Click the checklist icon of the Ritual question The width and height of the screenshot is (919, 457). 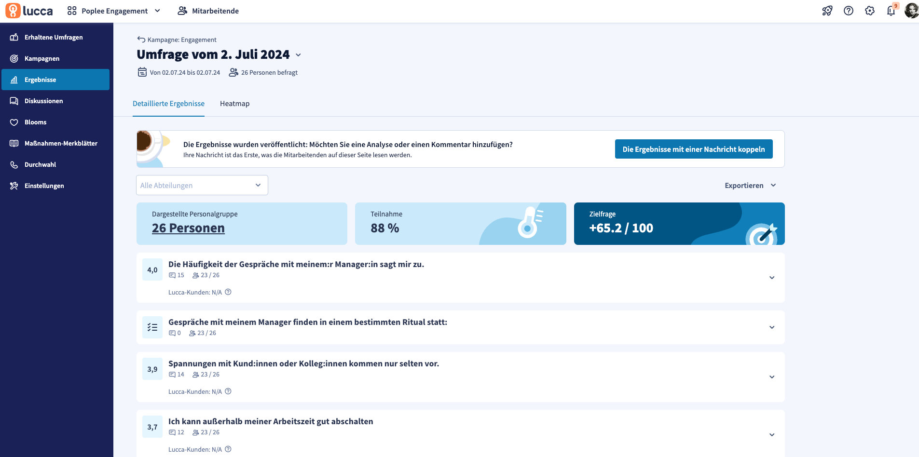pos(152,327)
